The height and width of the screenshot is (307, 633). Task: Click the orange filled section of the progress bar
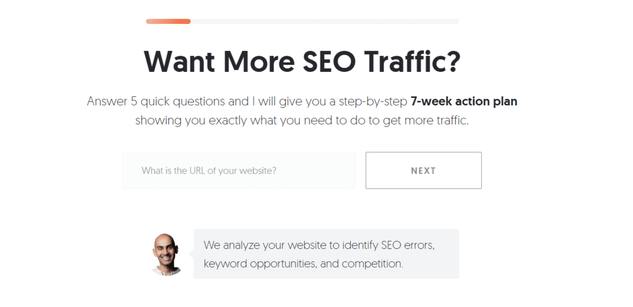tap(168, 21)
